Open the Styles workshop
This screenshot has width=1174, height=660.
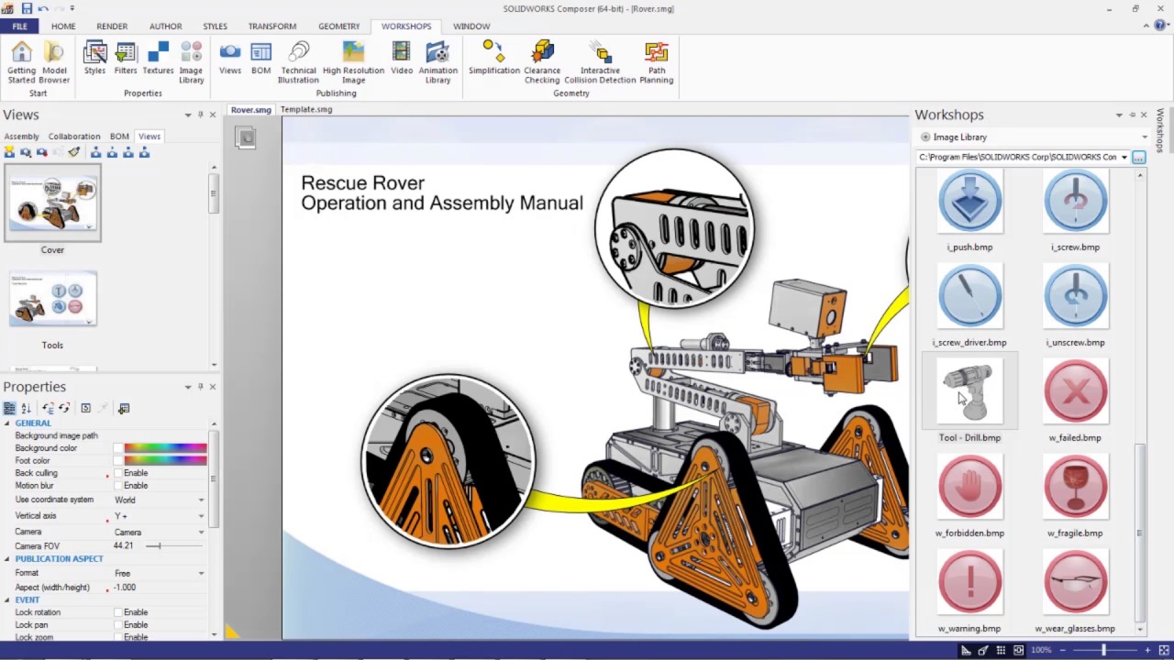tap(94, 58)
